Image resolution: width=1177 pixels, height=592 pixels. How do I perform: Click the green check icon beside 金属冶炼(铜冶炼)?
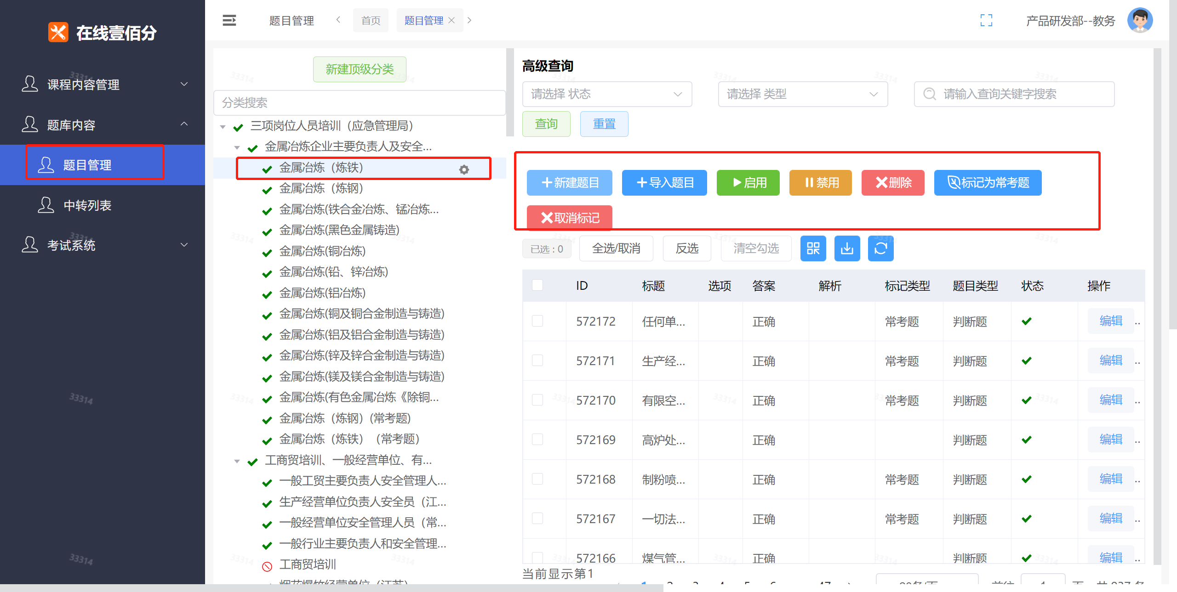(x=267, y=253)
